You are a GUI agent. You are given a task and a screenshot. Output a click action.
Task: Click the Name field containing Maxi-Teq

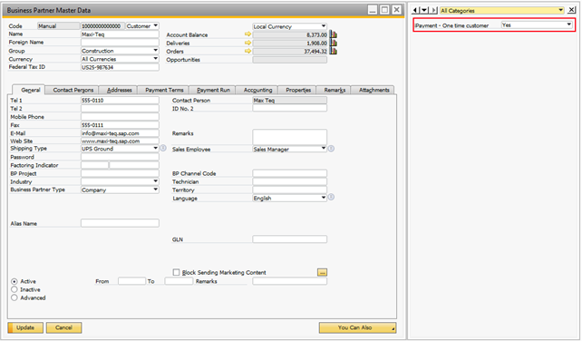[x=120, y=34]
